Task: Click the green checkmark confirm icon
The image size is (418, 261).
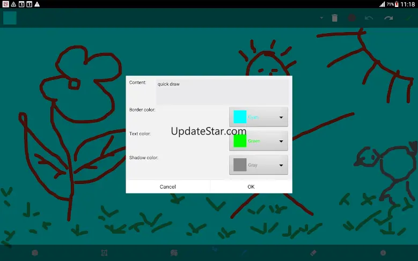Action: pos(408,18)
